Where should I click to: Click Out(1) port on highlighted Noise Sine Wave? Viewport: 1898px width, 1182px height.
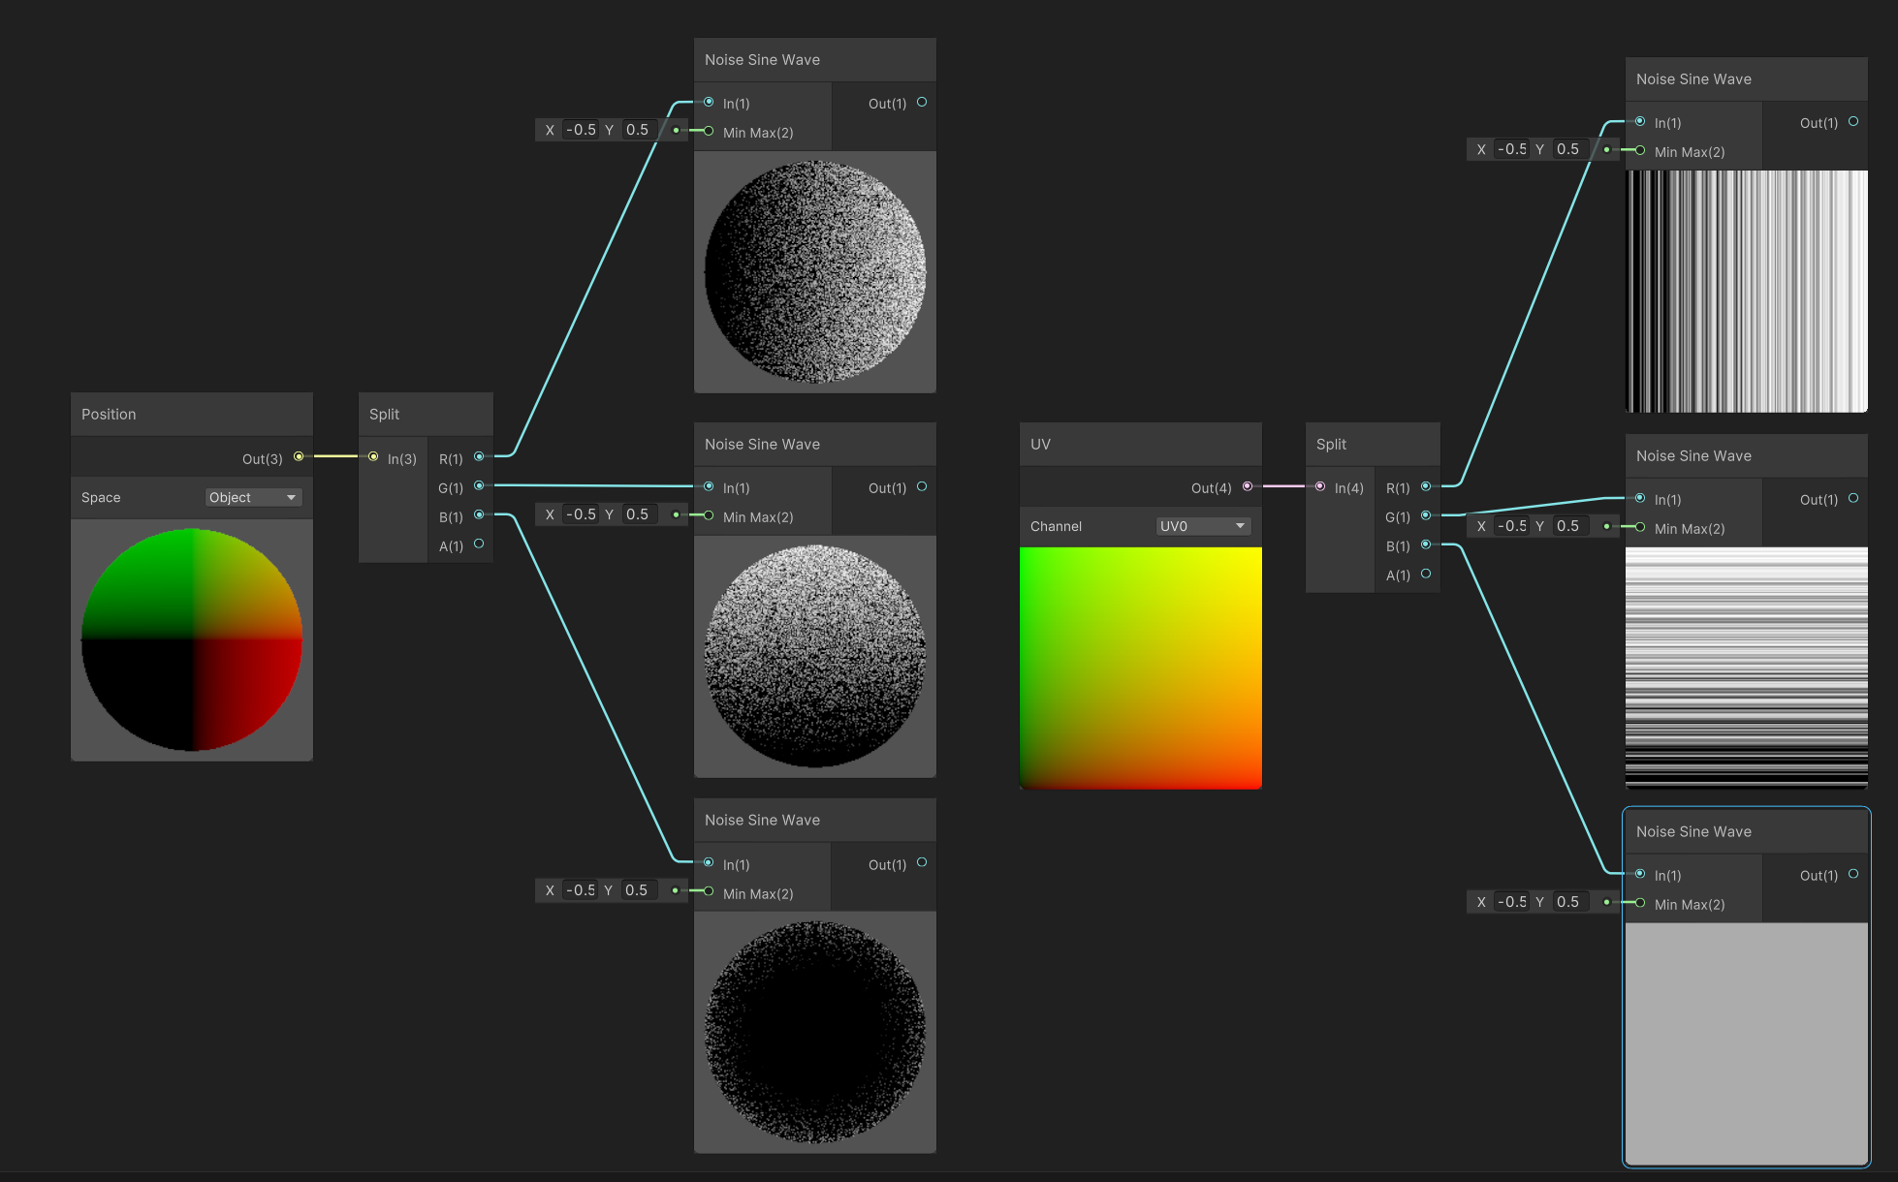pyautogui.click(x=1853, y=874)
